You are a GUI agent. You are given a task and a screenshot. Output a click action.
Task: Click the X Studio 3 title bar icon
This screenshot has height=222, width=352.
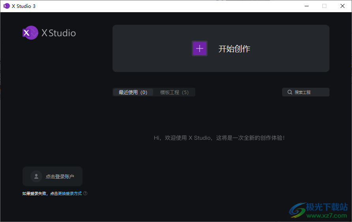coord(6,6)
